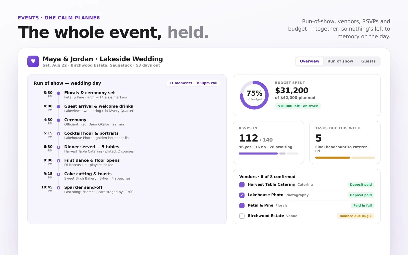Image resolution: width=408 pixels, height=255 pixels.
Task: Select the 6:30 Dinner served timeline dot
Action: point(58,147)
